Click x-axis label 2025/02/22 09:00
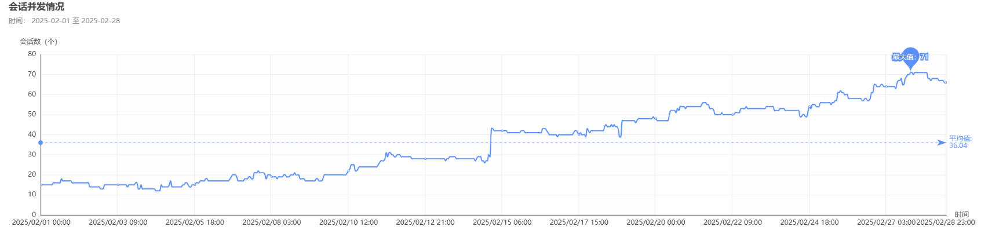Screen dimensions: 981x241 pos(732,222)
